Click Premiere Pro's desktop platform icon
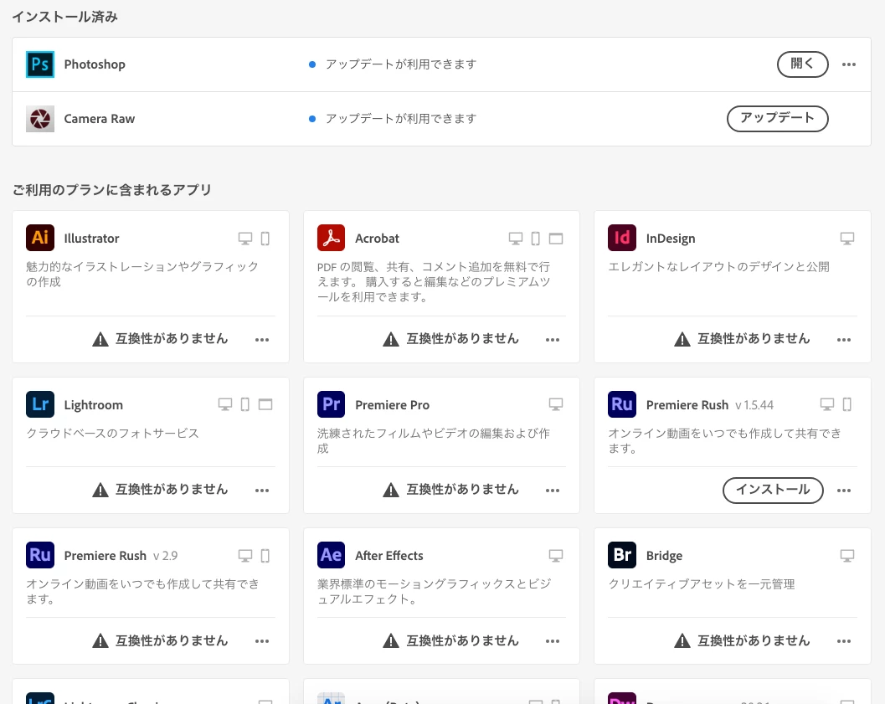 556,404
